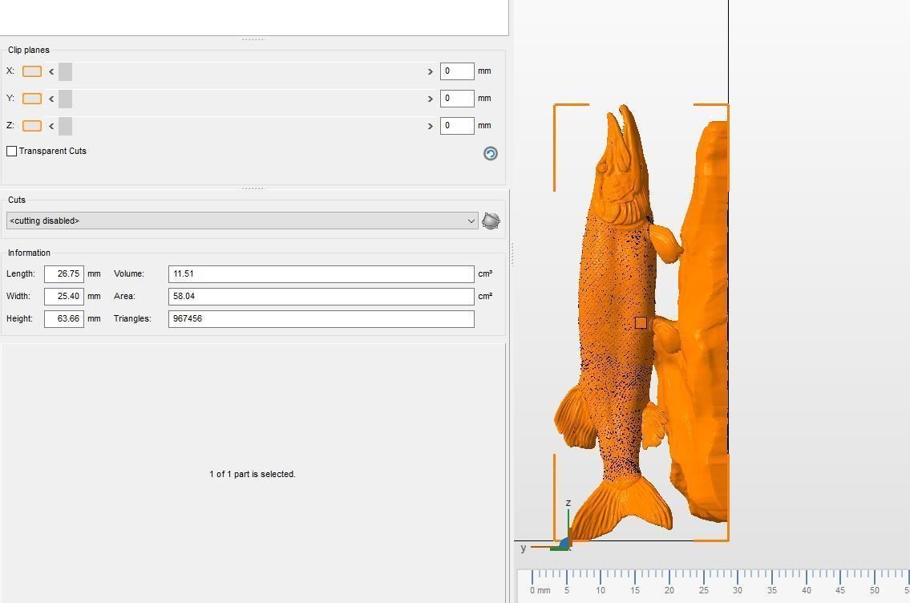Click the Triangles field showing 967456
The width and height of the screenshot is (910, 603).
tap(321, 319)
